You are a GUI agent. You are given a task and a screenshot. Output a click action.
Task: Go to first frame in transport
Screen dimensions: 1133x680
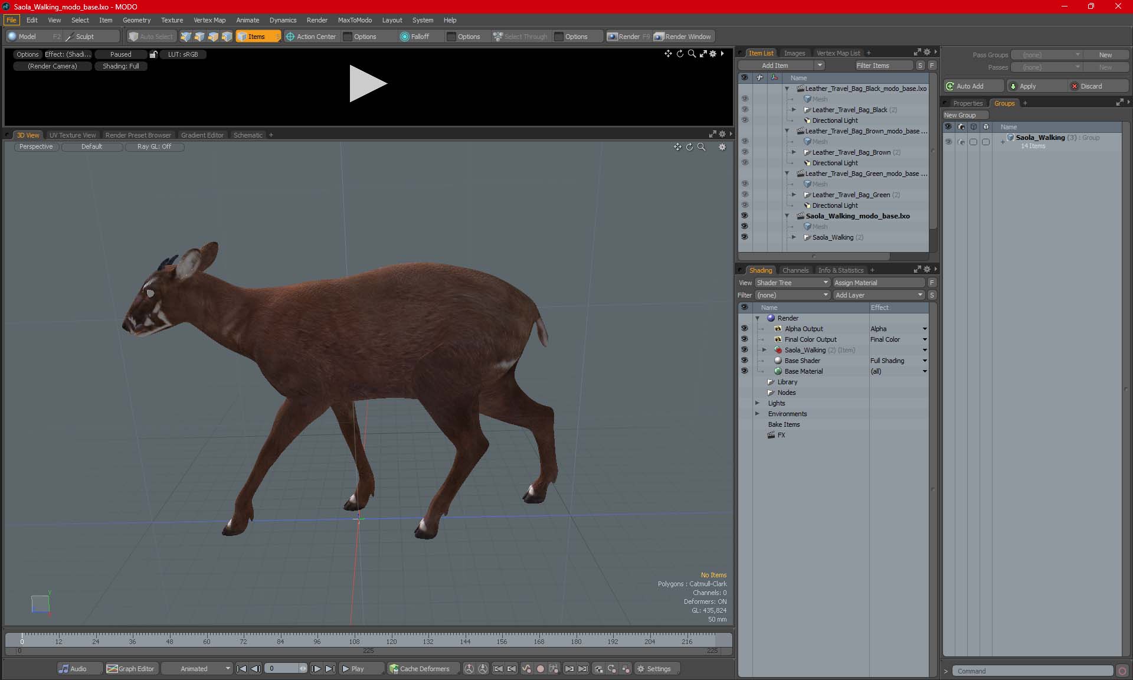241,669
